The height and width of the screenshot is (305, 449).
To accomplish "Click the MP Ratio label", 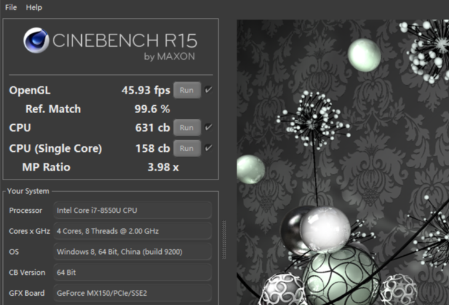I will 46,167.
